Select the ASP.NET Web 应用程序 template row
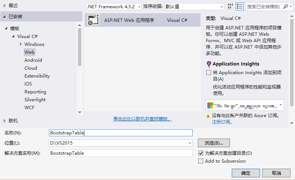This screenshot has width=295, height=180. 142,20
